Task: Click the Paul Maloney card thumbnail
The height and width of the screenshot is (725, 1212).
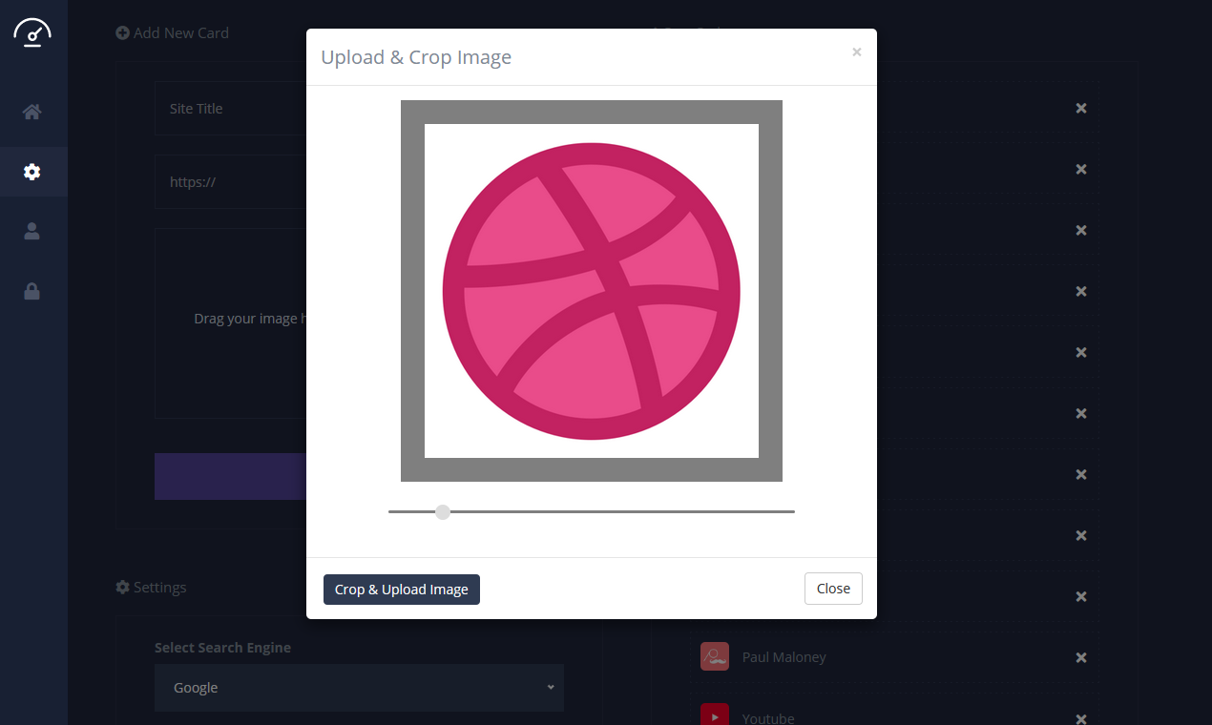Action: 715,656
